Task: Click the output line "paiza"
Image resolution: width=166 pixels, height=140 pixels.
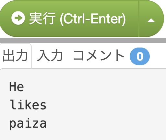Action: (x=28, y=124)
